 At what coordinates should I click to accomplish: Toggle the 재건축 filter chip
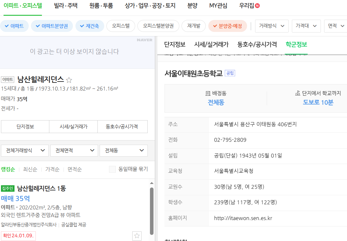click(90, 26)
